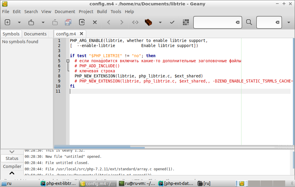295x187 pixels.
Task: Save the current file icon
Action: click(55, 22)
